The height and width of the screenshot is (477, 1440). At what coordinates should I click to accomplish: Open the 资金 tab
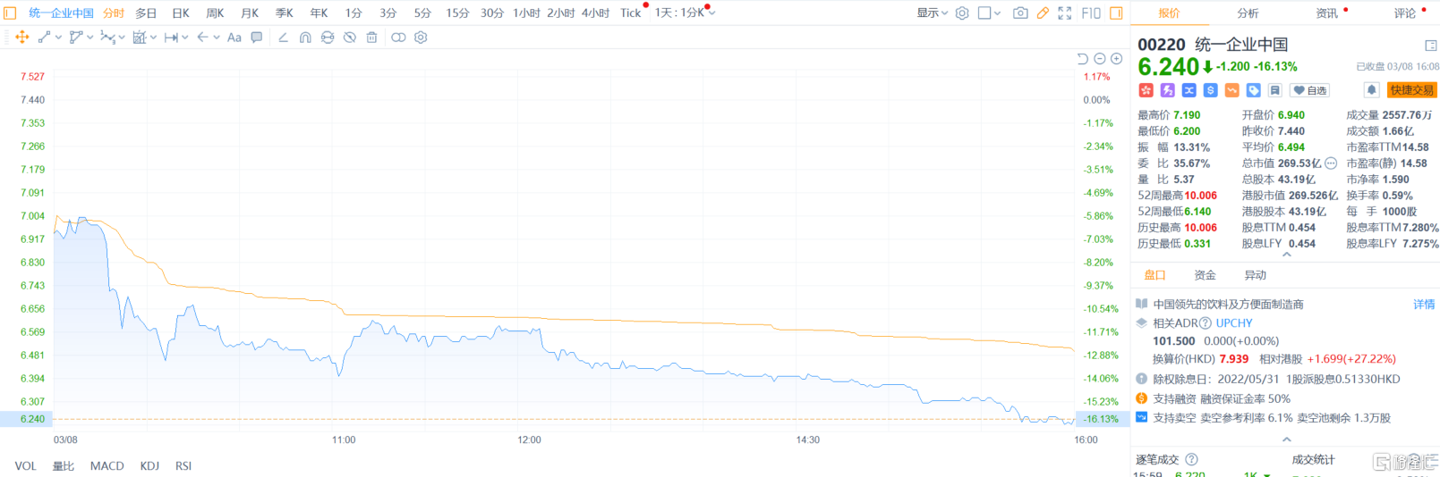(1205, 275)
